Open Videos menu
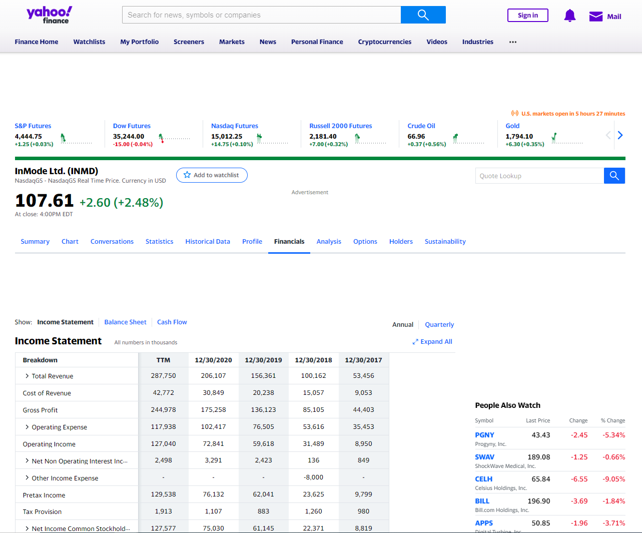 point(437,42)
